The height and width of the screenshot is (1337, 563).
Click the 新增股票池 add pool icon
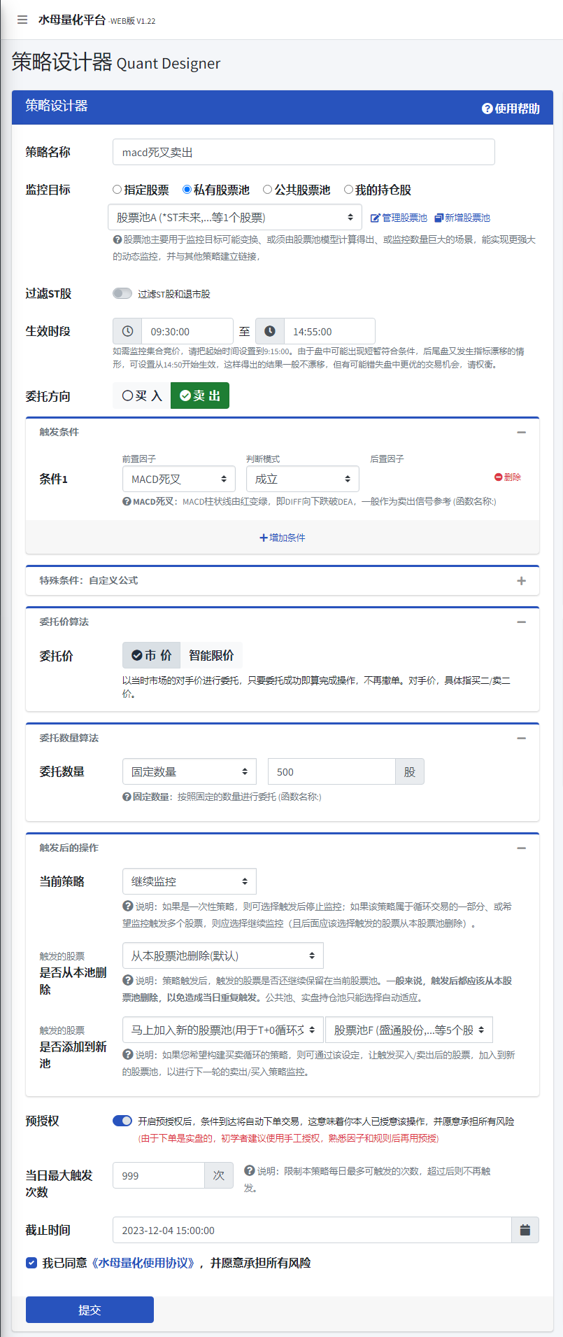[439, 218]
